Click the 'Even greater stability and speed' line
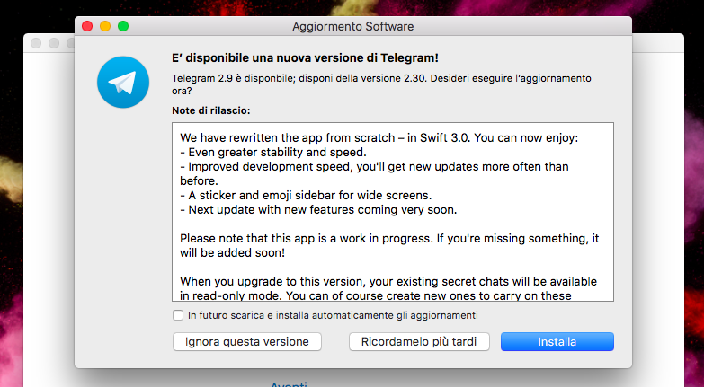704x387 pixels. coord(273,152)
